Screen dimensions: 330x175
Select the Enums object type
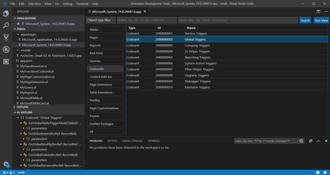coord(105,116)
